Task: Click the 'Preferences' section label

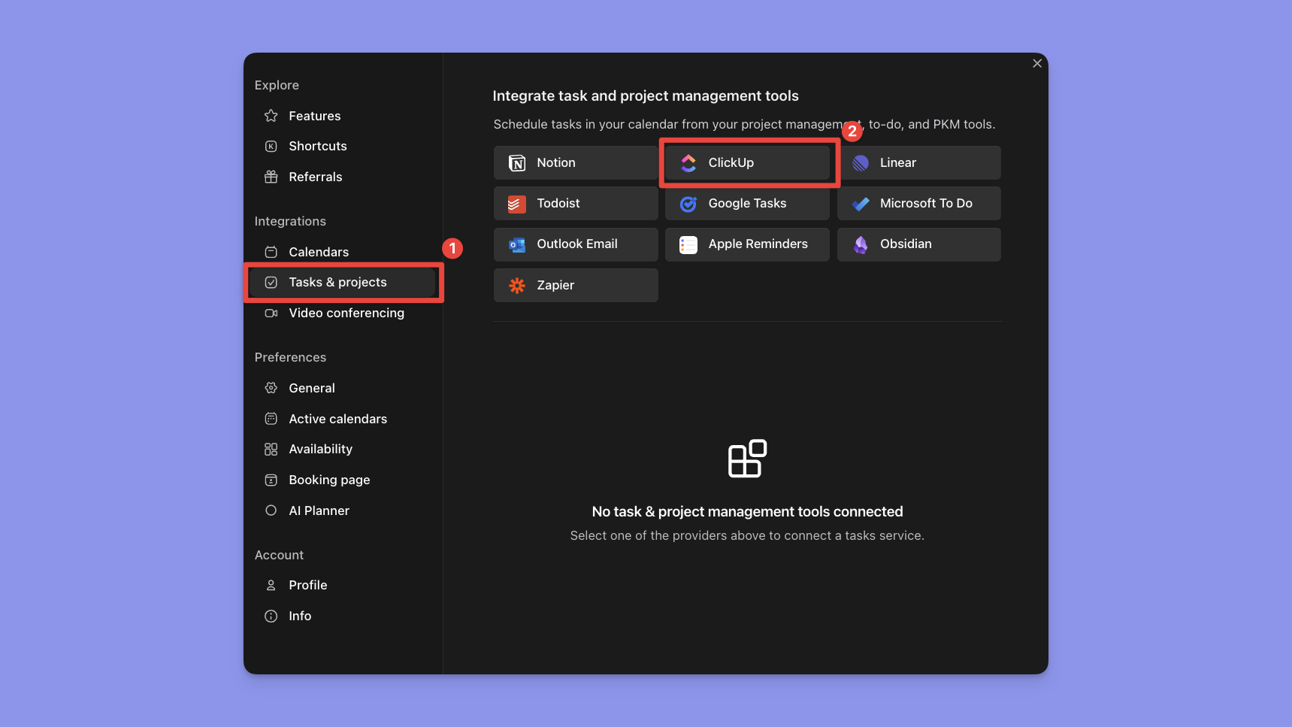Action: (290, 357)
